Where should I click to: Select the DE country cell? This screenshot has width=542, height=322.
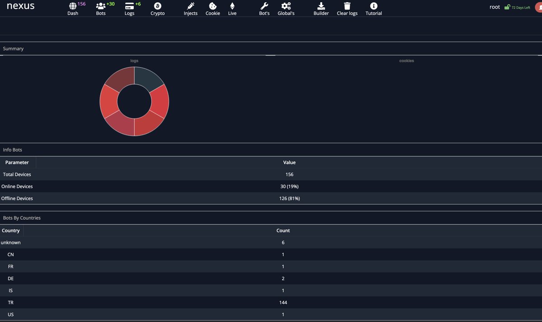coord(11,278)
